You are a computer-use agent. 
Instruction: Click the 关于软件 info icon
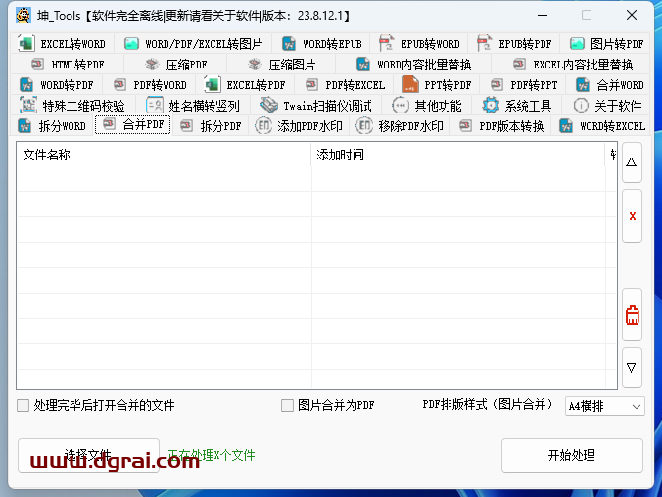point(581,105)
